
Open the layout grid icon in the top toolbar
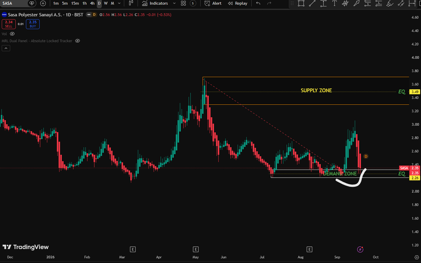pyautogui.click(x=183, y=3)
